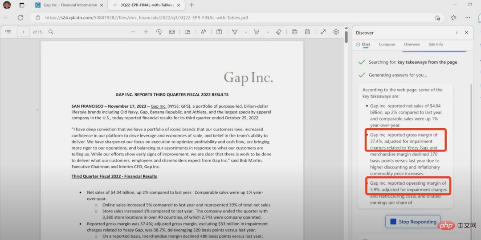Click the page number input field
This screenshot has height=240, width=481.
pyautogui.click(x=23, y=32)
